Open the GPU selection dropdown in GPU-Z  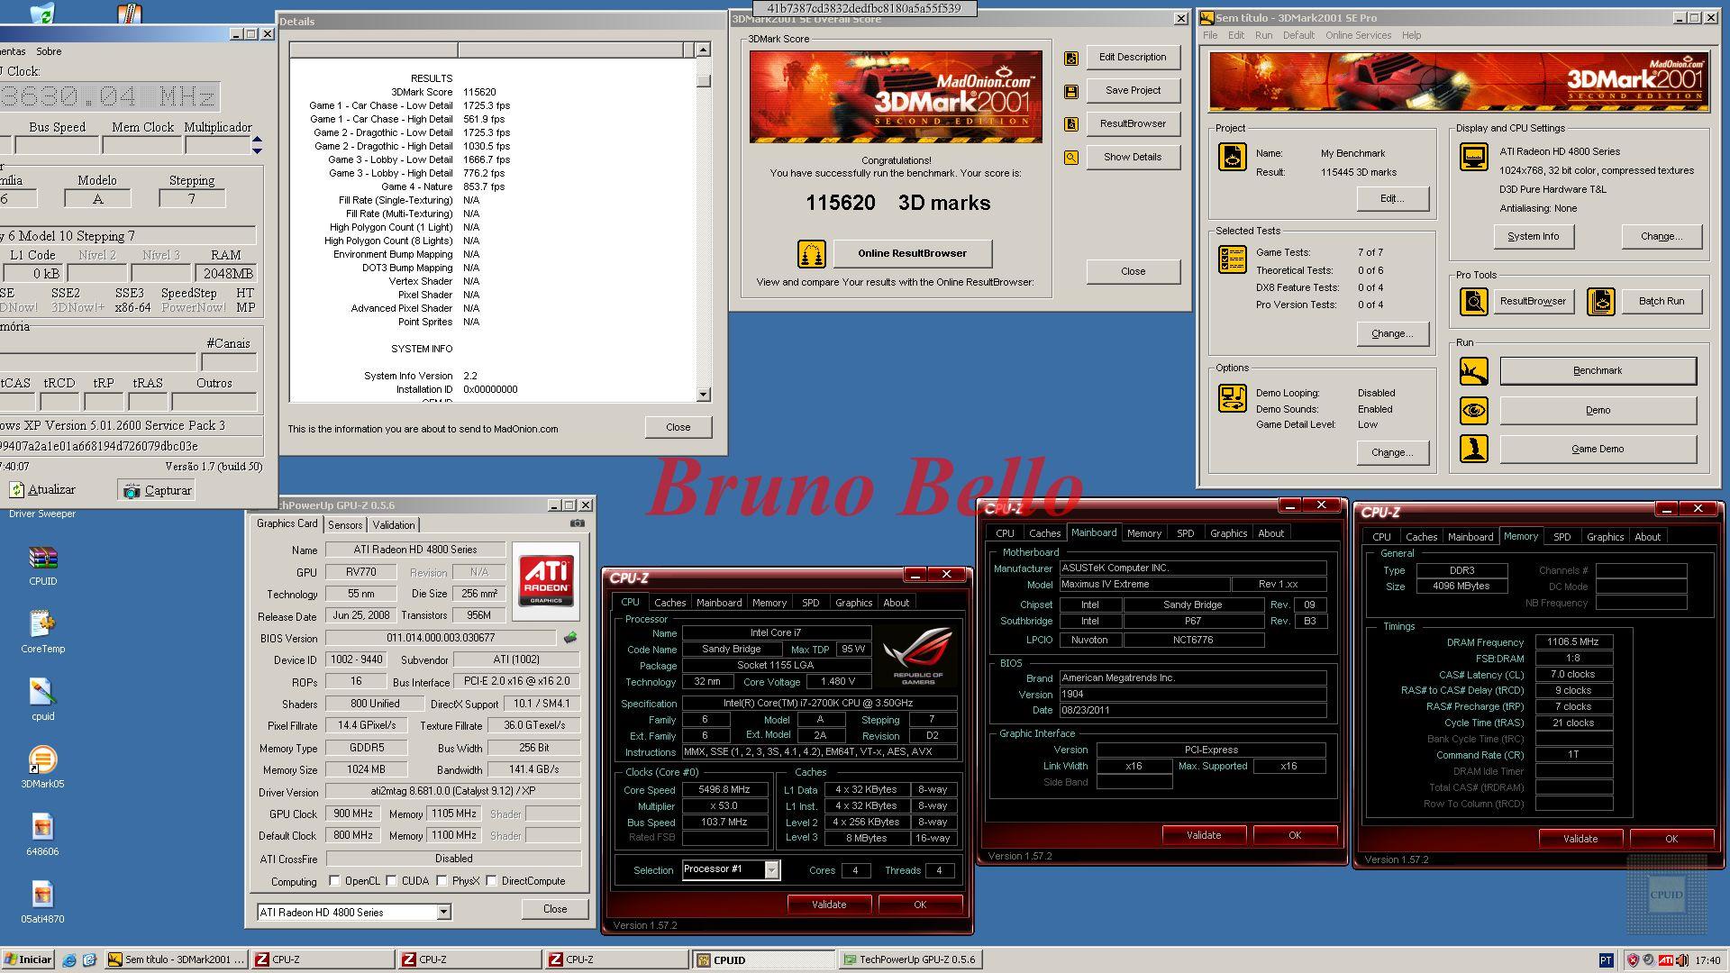(x=443, y=913)
